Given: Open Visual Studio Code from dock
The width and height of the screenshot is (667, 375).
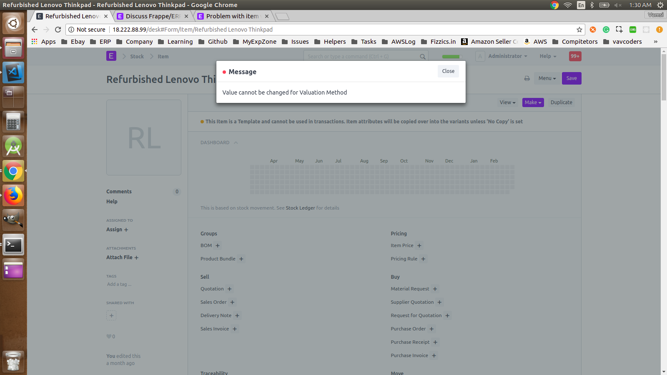Looking at the screenshot, I should [13, 72].
